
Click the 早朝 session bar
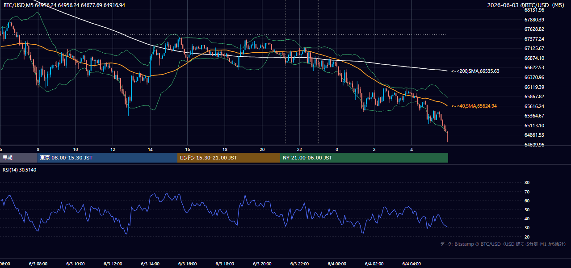[x=18, y=158]
